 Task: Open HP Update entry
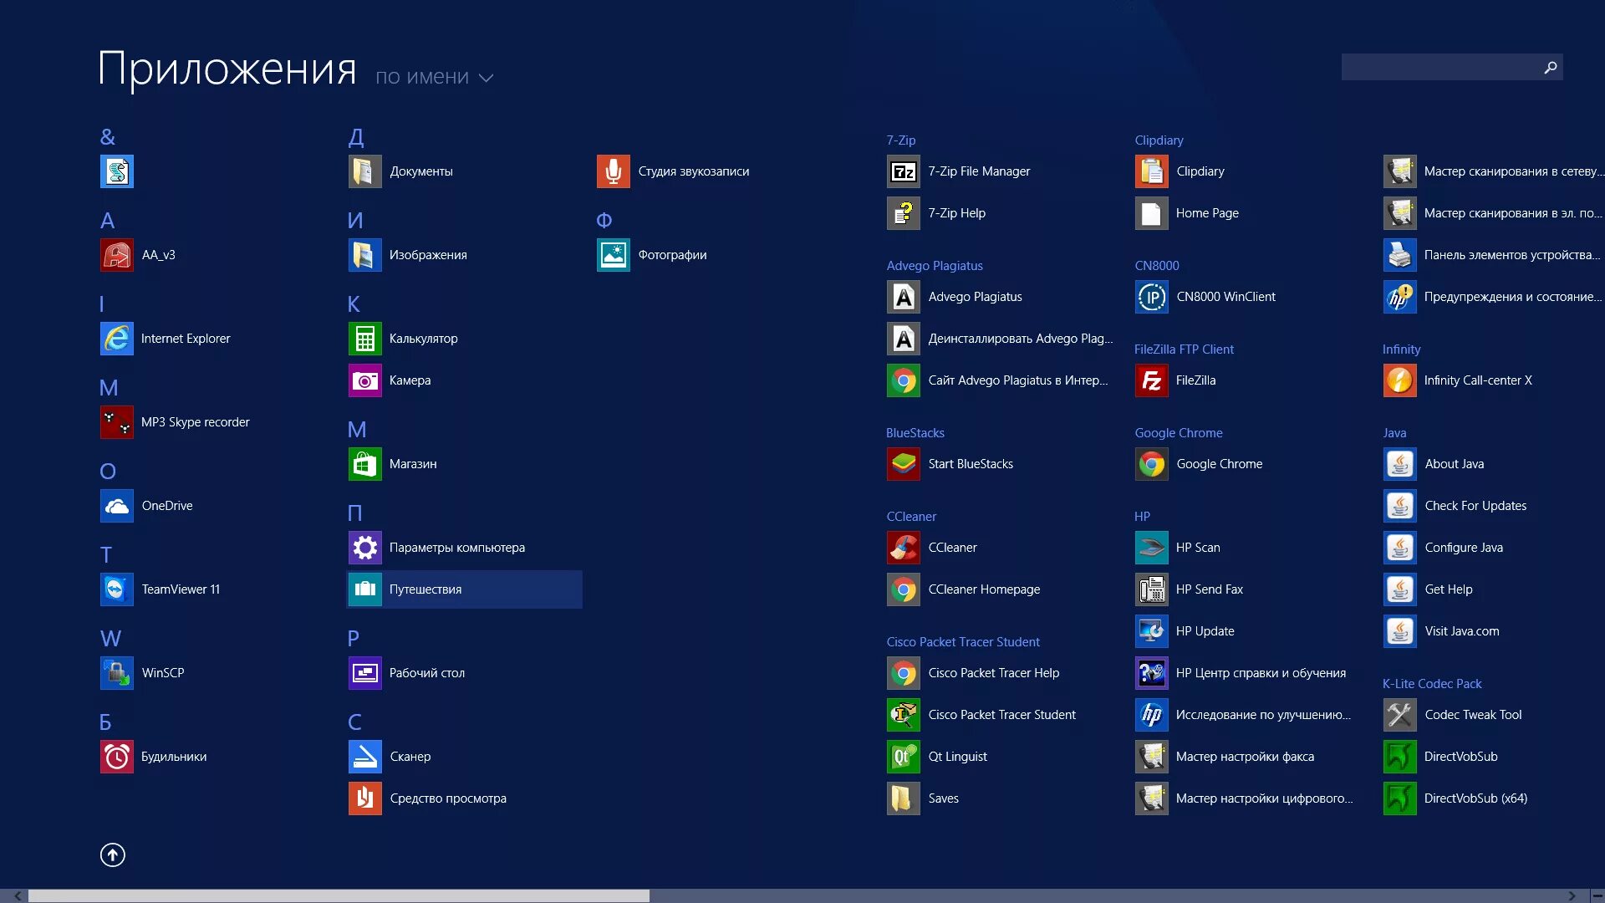tap(1185, 631)
